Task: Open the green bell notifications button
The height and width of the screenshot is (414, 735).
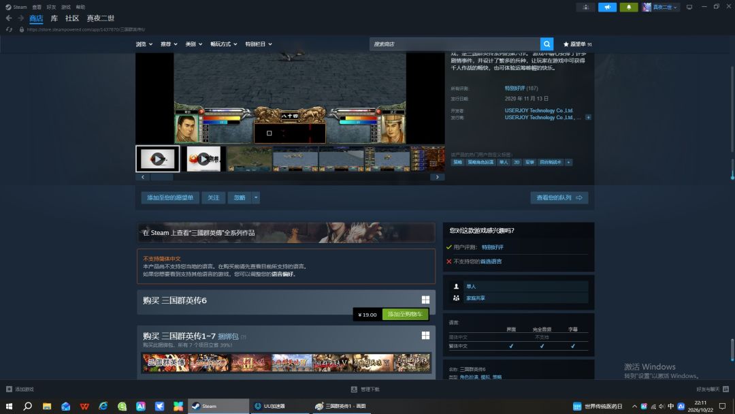Action: 629,7
